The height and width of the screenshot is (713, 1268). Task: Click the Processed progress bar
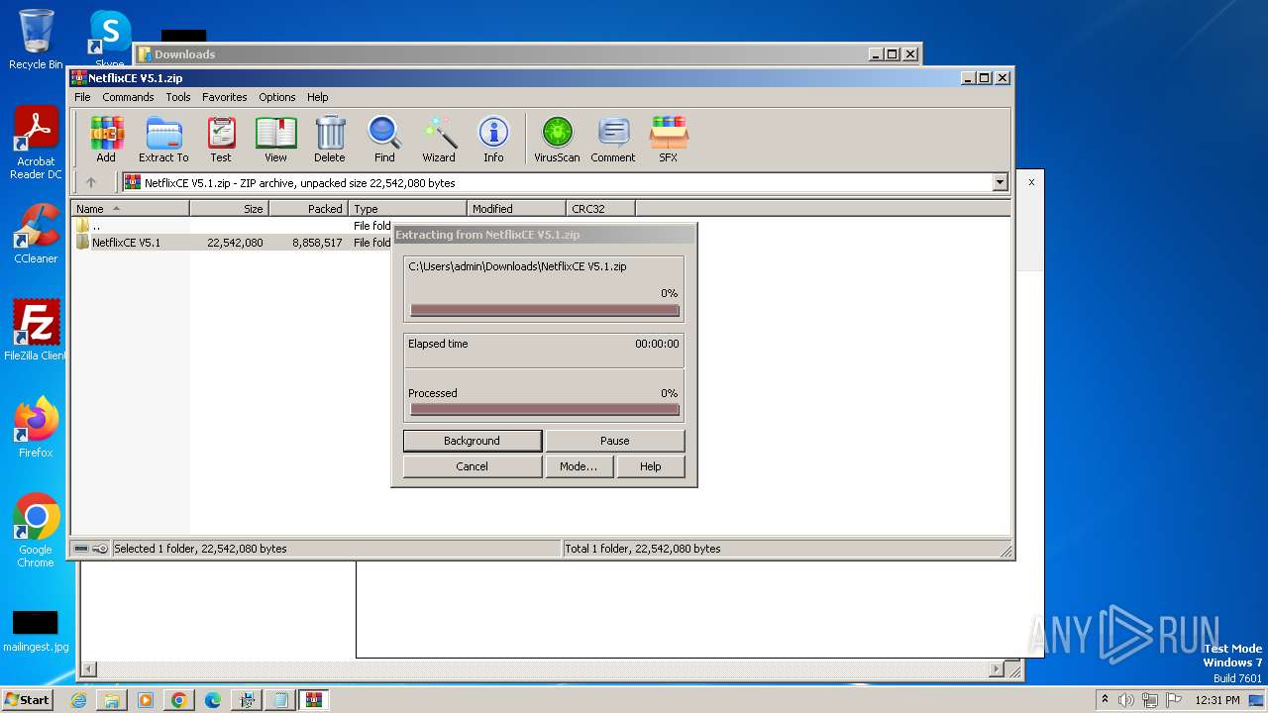click(545, 409)
